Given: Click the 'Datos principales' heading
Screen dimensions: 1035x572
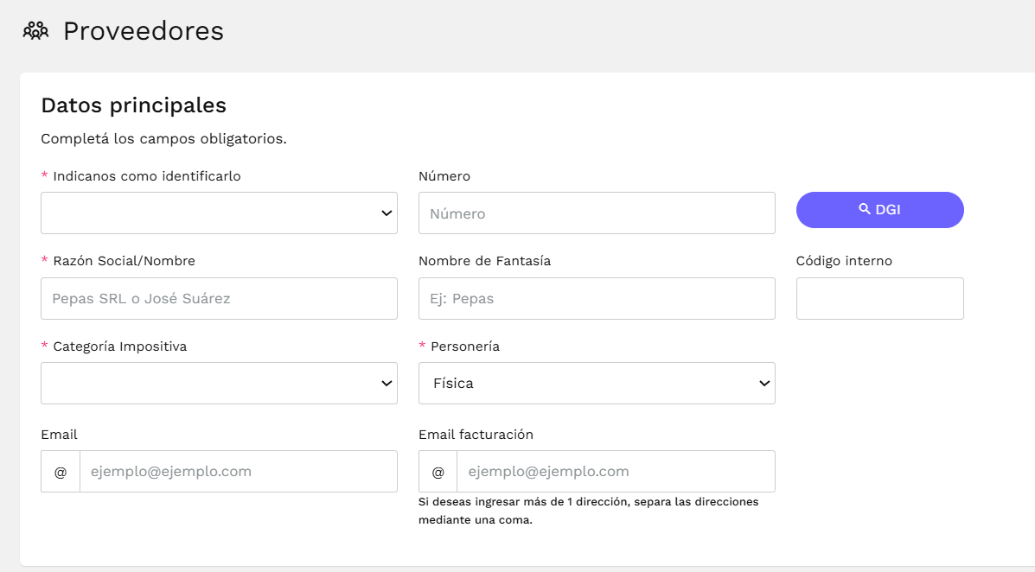Looking at the screenshot, I should click(134, 105).
